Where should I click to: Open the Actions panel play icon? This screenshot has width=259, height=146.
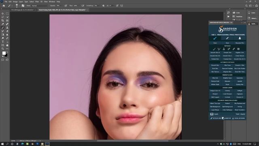pyautogui.click(x=228, y=17)
